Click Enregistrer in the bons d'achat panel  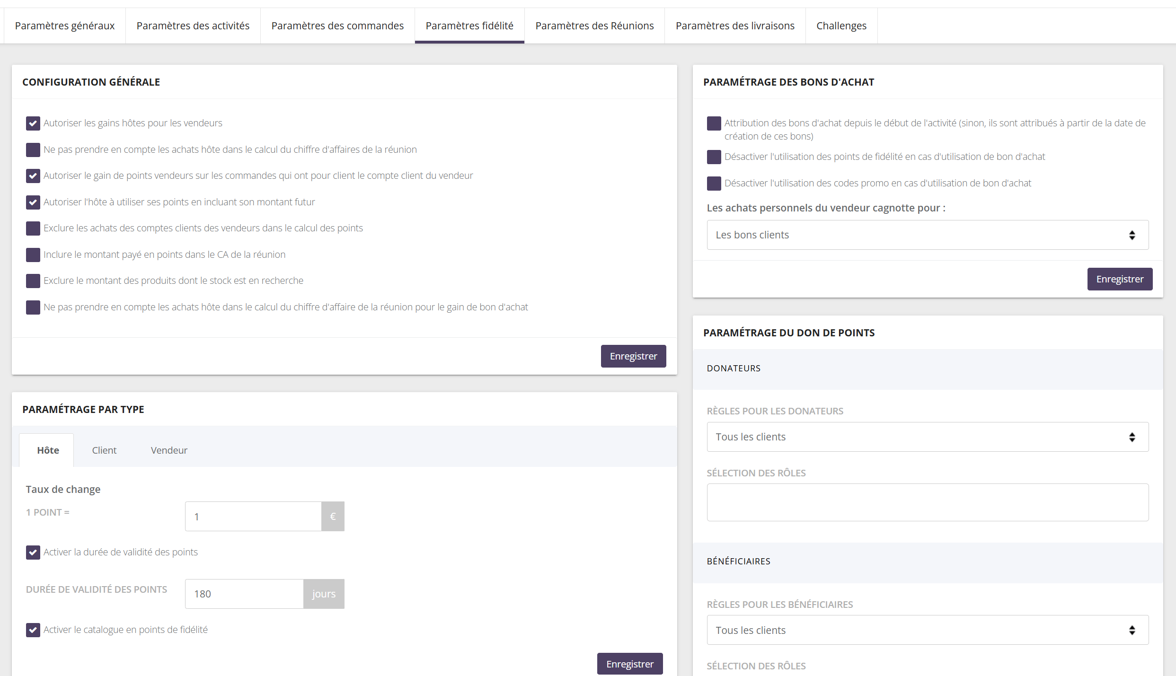pos(1120,279)
